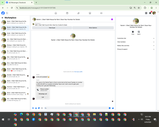159x127 pixels.
Task: Open a new Chrome tab
Action: pos(36,3)
